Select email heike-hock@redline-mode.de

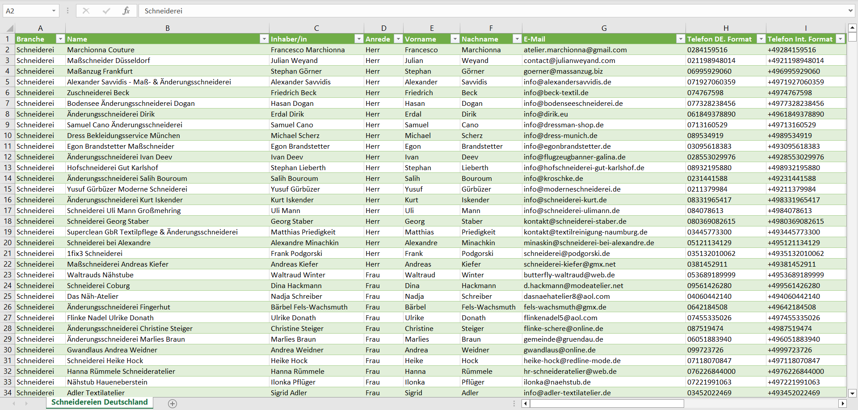coord(604,360)
